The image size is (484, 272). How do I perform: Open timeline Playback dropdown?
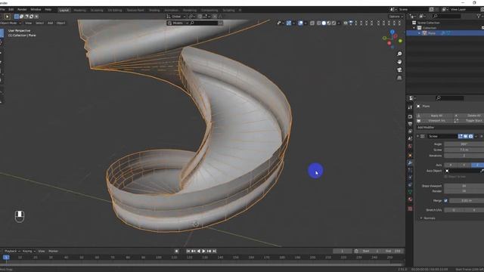12,251
